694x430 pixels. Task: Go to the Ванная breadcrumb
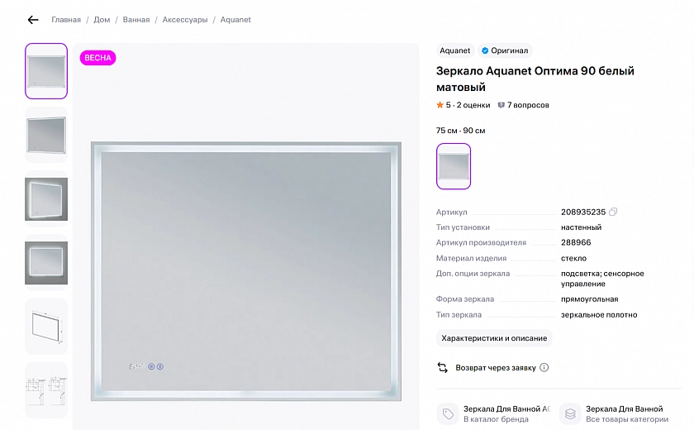[x=136, y=20]
